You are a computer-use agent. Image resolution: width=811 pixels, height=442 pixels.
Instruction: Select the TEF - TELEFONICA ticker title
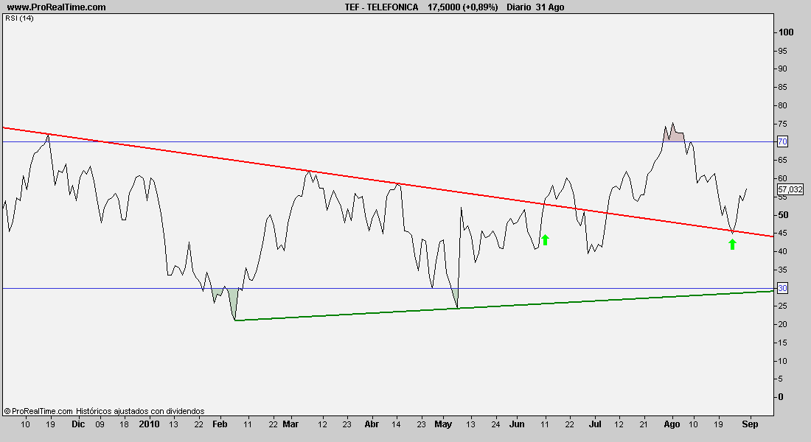click(x=382, y=7)
